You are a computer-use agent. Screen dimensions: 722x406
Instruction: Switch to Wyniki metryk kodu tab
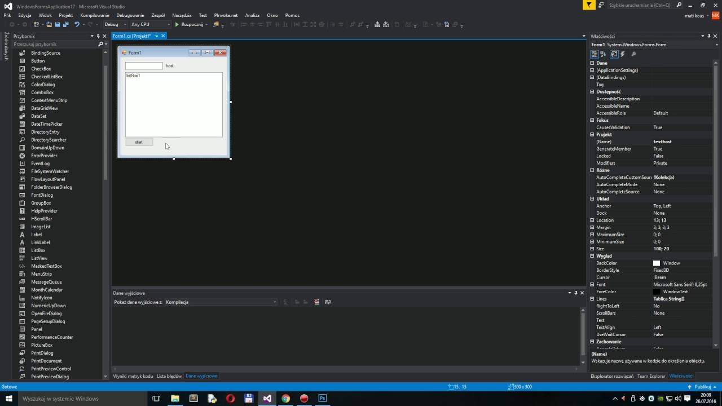click(x=133, y=376)
